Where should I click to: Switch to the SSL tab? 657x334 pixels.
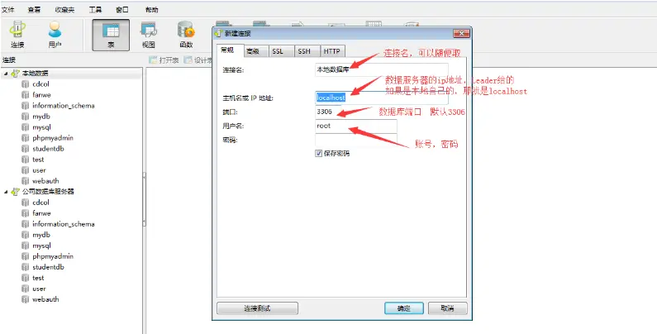tap(278, 51)
